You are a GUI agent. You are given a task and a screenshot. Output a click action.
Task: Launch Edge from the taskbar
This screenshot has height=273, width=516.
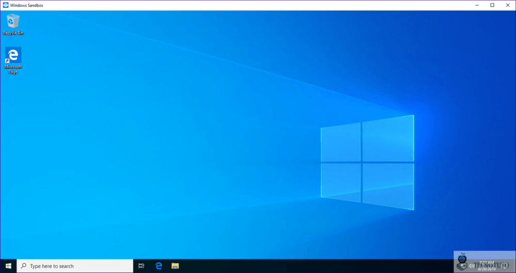tap(158, 266)
